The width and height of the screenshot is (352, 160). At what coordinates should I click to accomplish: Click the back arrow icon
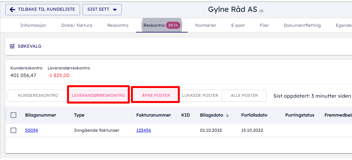point(12,10)
